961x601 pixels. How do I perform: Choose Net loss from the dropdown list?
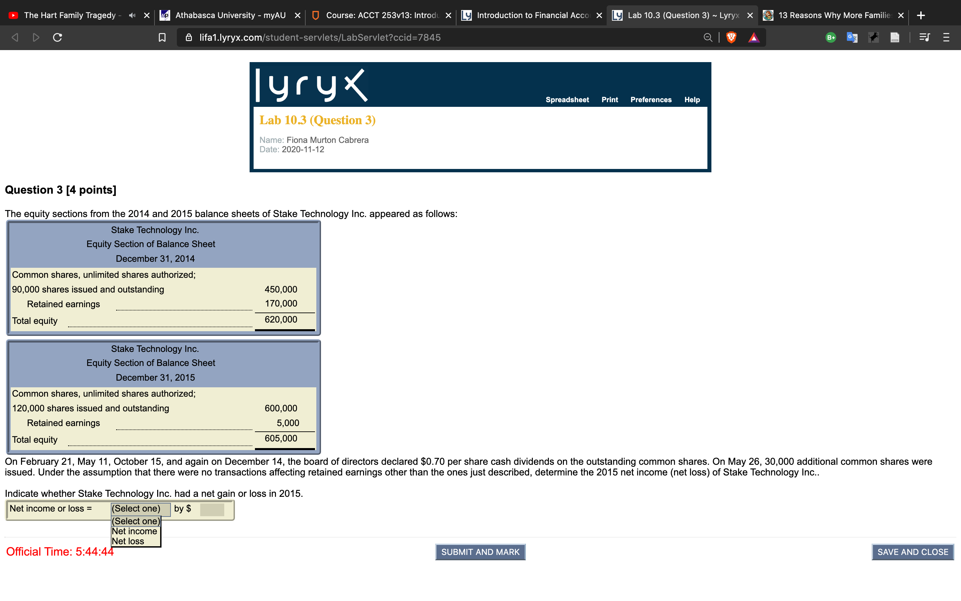click(x=128, y=541)
